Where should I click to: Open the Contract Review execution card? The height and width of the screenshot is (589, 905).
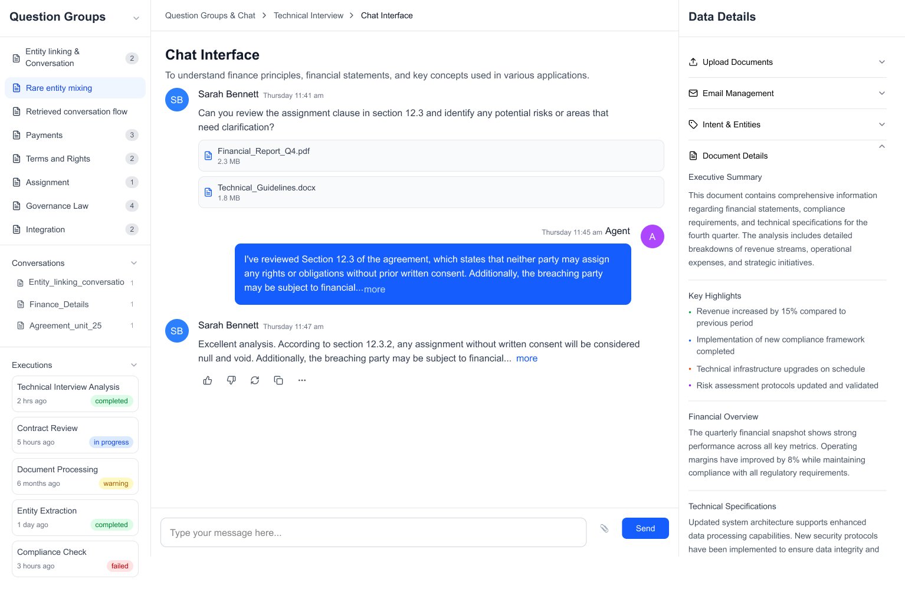[x=75, y=435]
